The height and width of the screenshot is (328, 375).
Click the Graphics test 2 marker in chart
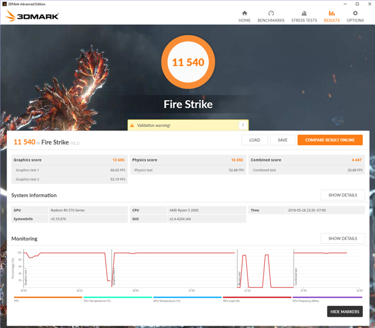114,276
